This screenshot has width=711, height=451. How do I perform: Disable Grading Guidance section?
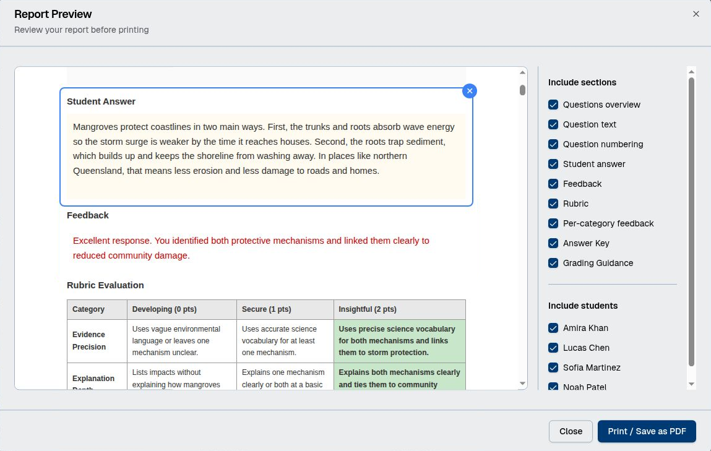[553, 263]
